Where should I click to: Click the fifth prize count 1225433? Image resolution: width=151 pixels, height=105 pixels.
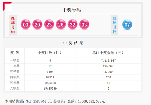(x=50, y=83)
